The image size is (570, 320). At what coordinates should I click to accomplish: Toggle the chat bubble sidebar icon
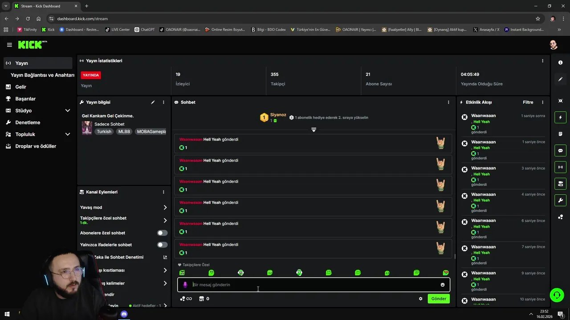tap(560, 151)
